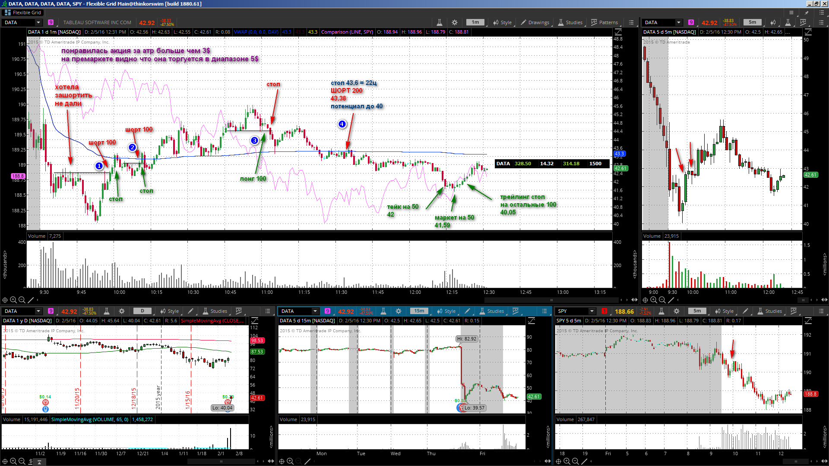This screenshot has height=466, width=829.
Task: Open patterns icon in daily DATA chart toolbar
Action: point(239,311)
